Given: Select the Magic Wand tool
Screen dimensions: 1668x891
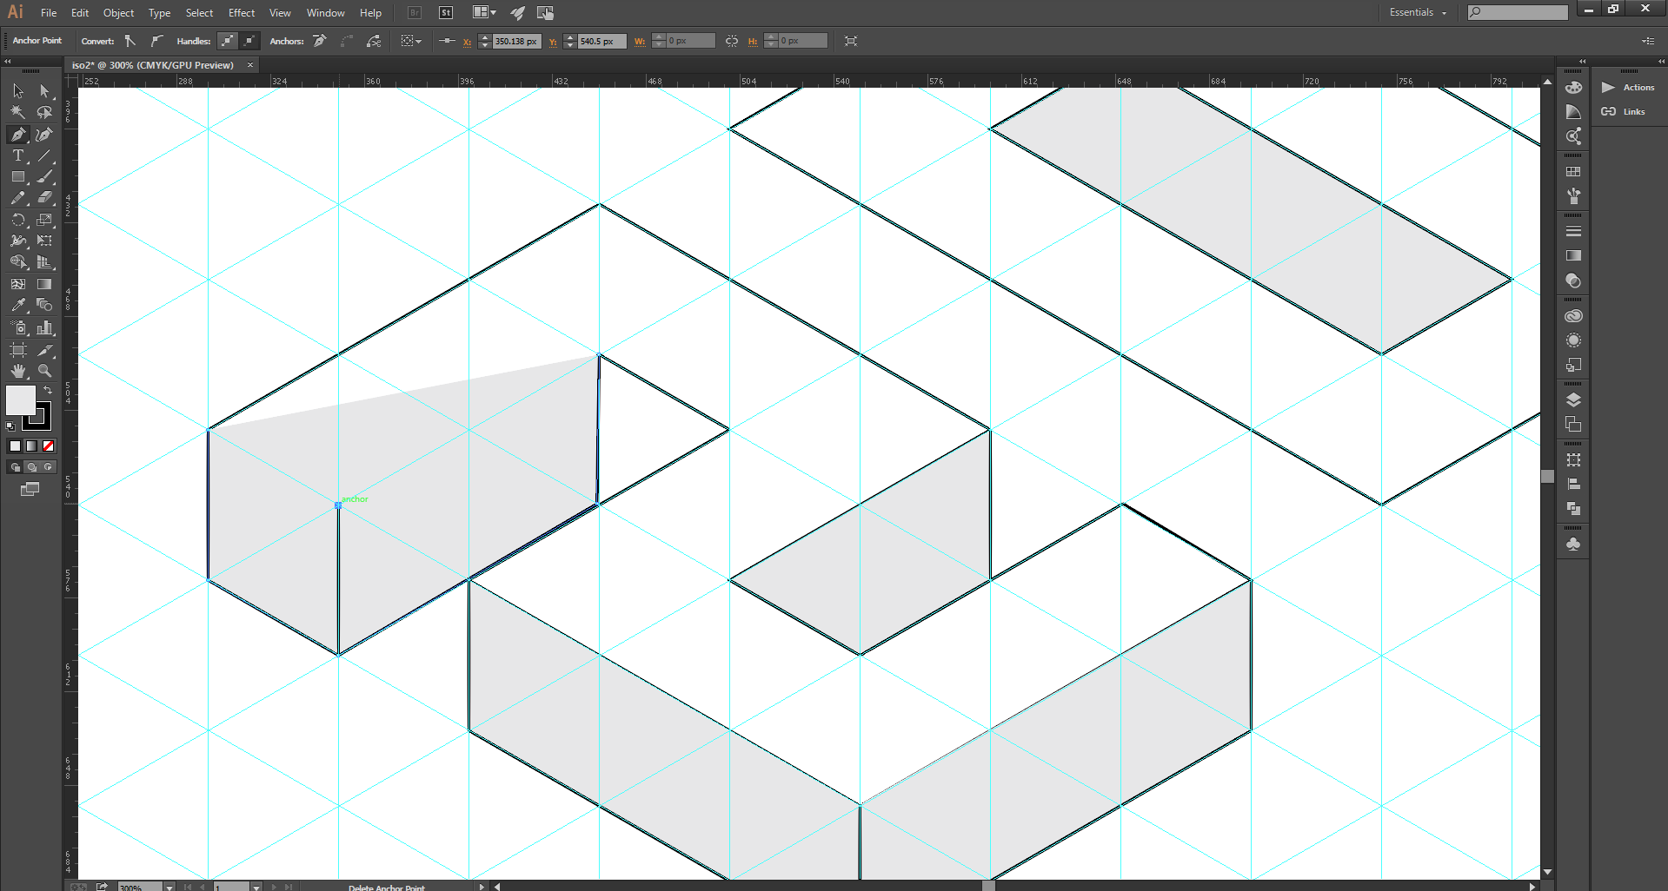Looking at the screenshot, I should pyautogui.click(x=18, y=112).
